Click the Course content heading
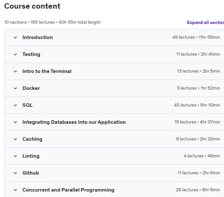 [x=32, y=6]
